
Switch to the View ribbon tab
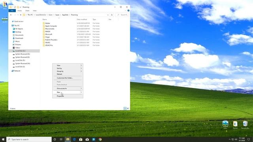(x=35, y=11)
